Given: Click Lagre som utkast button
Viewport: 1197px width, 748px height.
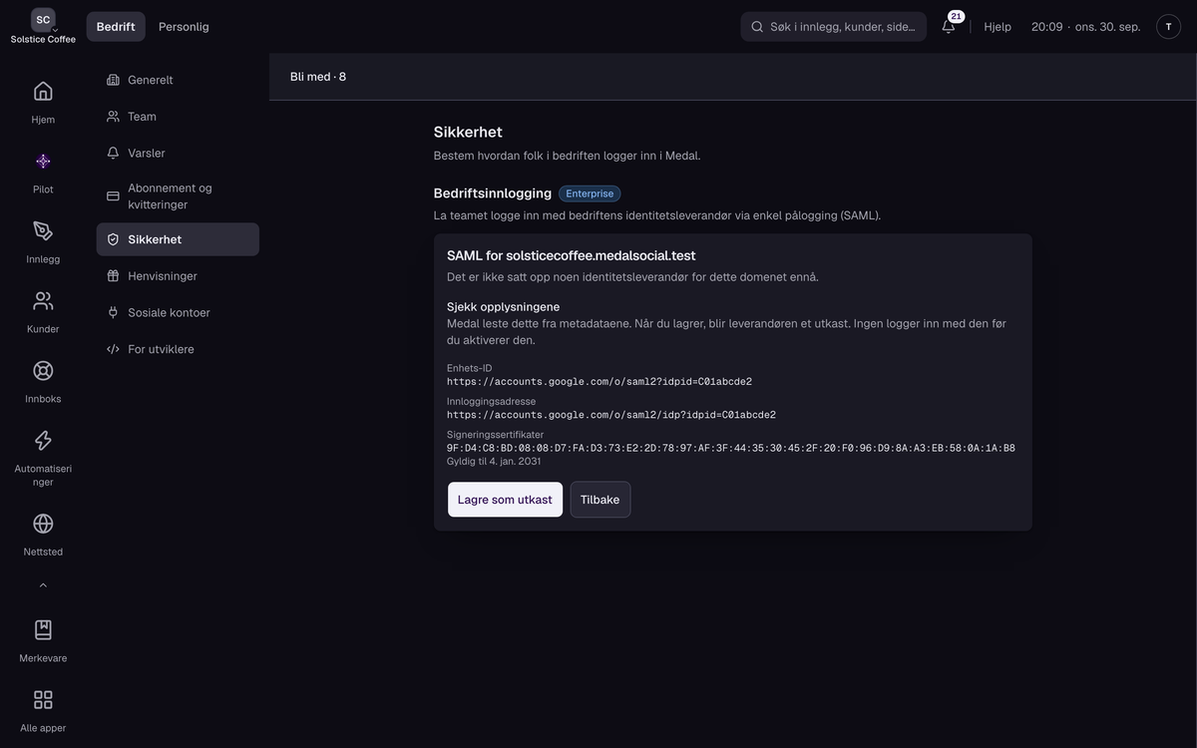Looking at the screenshot, I should pos(505,500).
